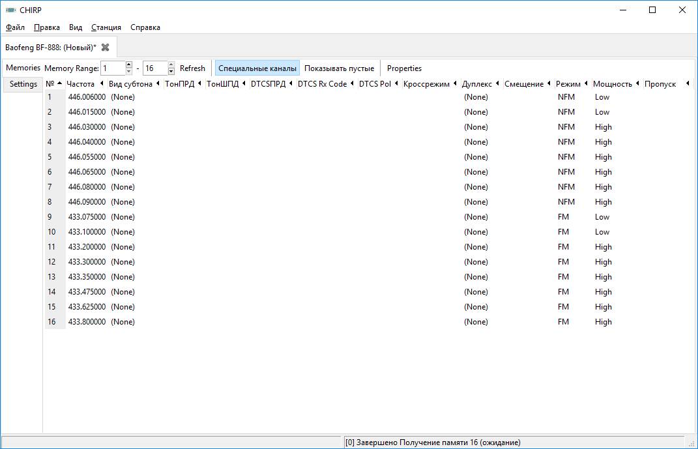Open the Вид menu
Viewport: 698px width, 449px height.
coord(76,27)
